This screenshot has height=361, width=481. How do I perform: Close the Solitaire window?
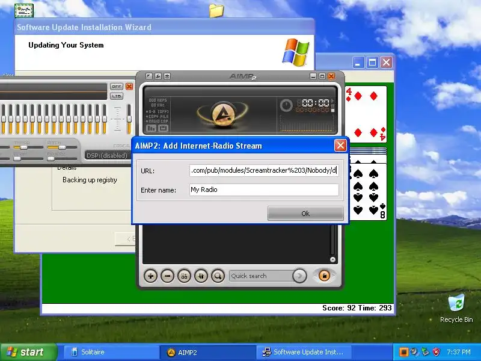tap(386, 63)
